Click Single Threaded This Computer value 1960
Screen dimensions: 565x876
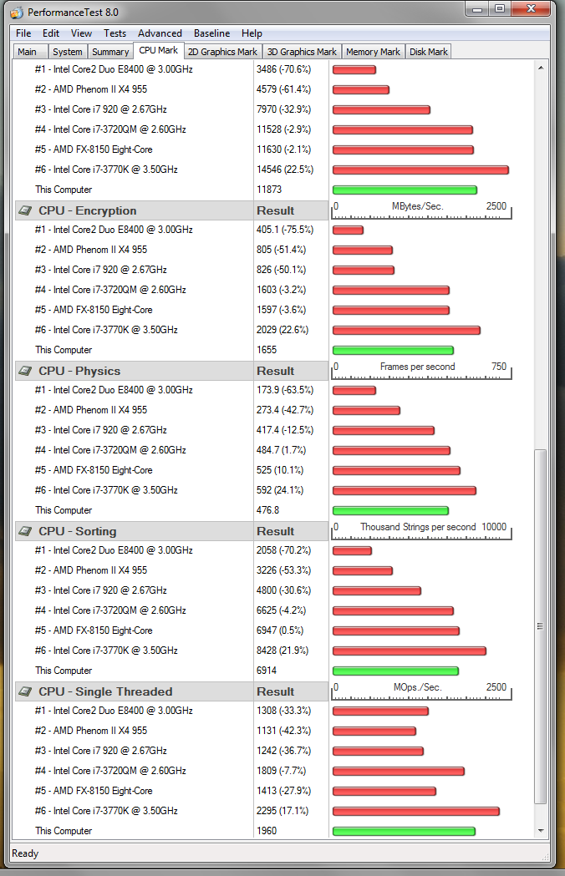(267, 831)
